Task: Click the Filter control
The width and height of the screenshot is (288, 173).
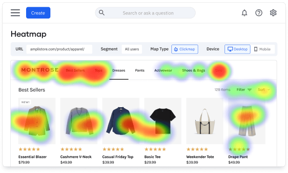Action: coord(244,90)
